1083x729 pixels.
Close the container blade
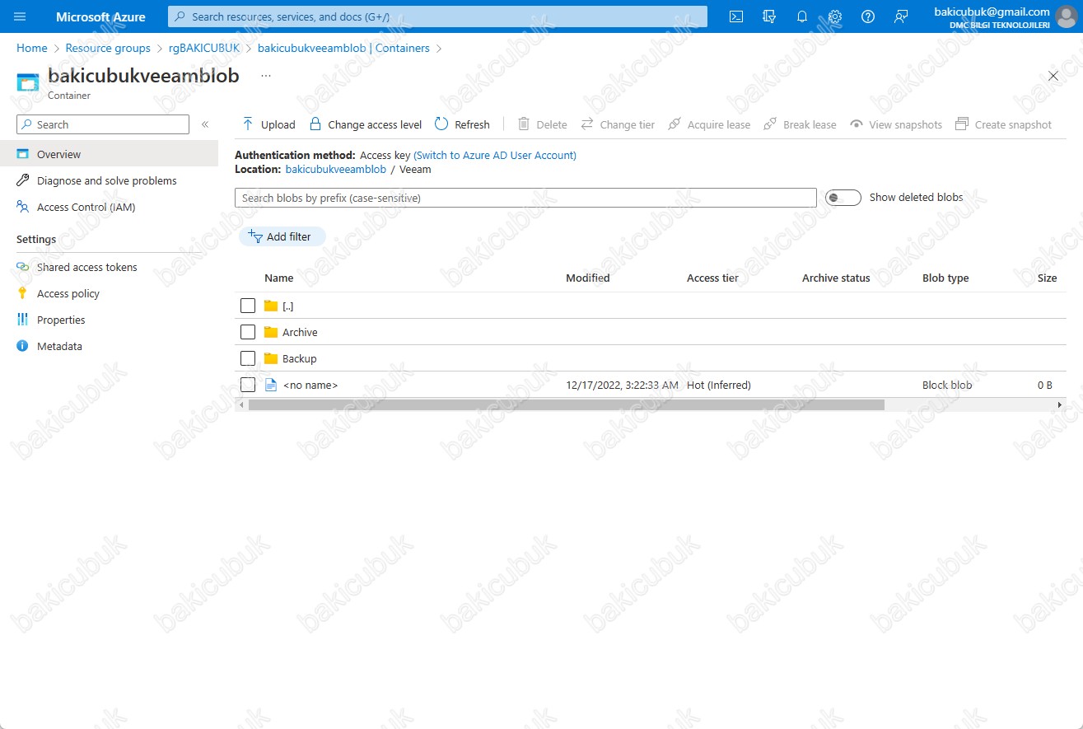pyautogui.click(x=1053, y=76)
